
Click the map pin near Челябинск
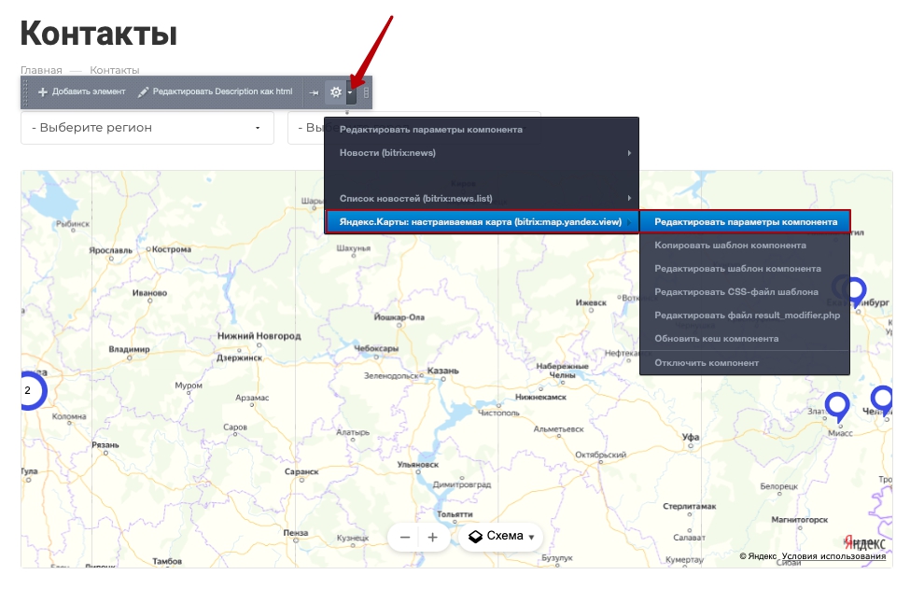(882, 400)
